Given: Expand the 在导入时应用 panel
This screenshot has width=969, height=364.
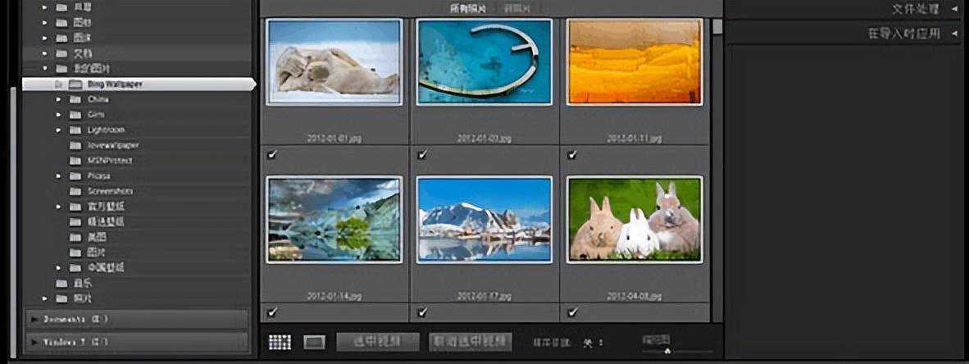Looking at the screenshot, I should point(954,34).
